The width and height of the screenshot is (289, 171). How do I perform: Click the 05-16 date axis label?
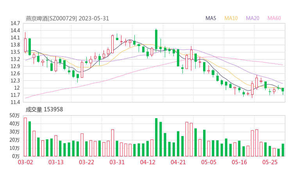(239, 162)
